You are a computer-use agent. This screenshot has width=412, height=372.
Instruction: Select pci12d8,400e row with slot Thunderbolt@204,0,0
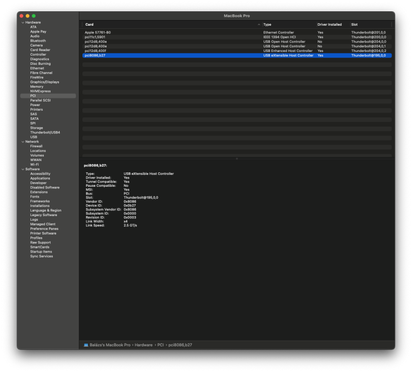(237, 42)
